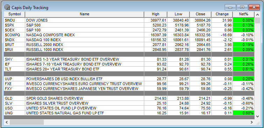This screenshot has height=128, width=264.
Task: Click ISHARES 20+ YEAR TREASURY BOND ETF
Action: [x=84, y=69]
